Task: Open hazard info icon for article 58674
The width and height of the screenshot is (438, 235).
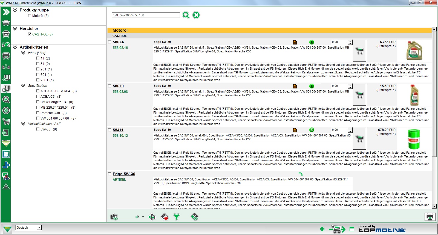Action: coord(295,42)
